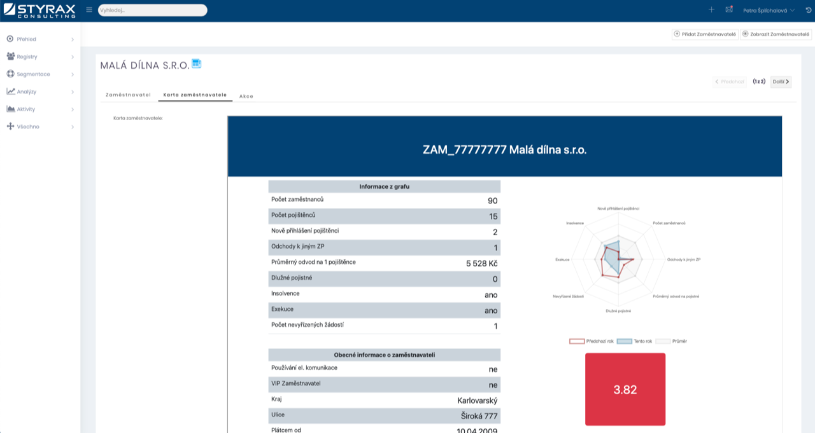The height and width of the screenshot is (433, 815).
Task: Expand the Přehled menu chevron
Action: (x=73, y=39)
